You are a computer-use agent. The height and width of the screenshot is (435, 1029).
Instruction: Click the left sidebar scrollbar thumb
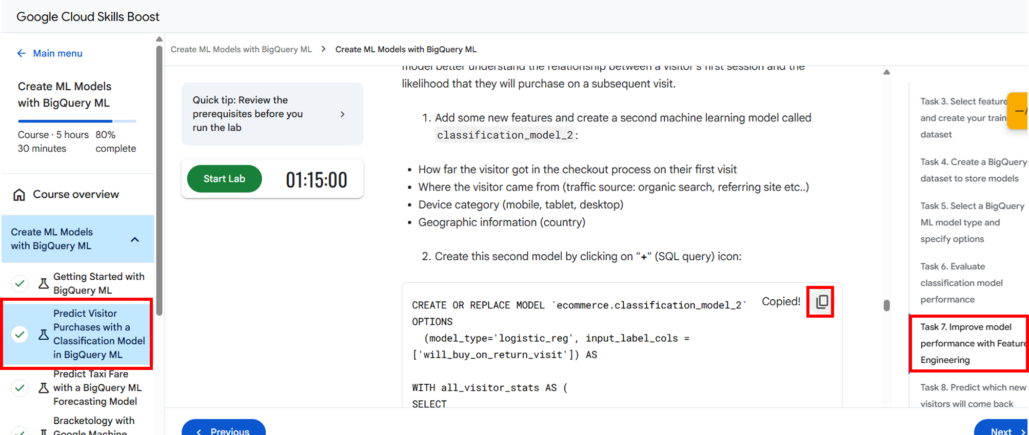coord(159,179)
